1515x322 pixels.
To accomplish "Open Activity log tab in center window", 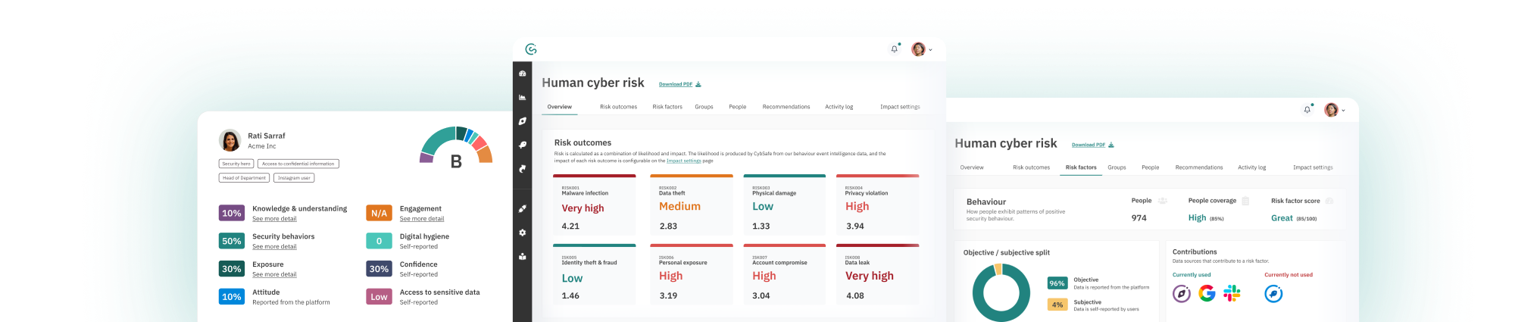I will 839,107.
